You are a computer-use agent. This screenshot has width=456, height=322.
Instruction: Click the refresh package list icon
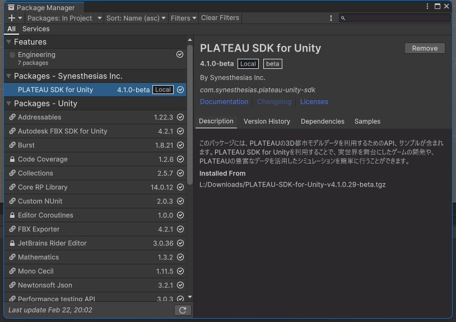coord(183,310)
